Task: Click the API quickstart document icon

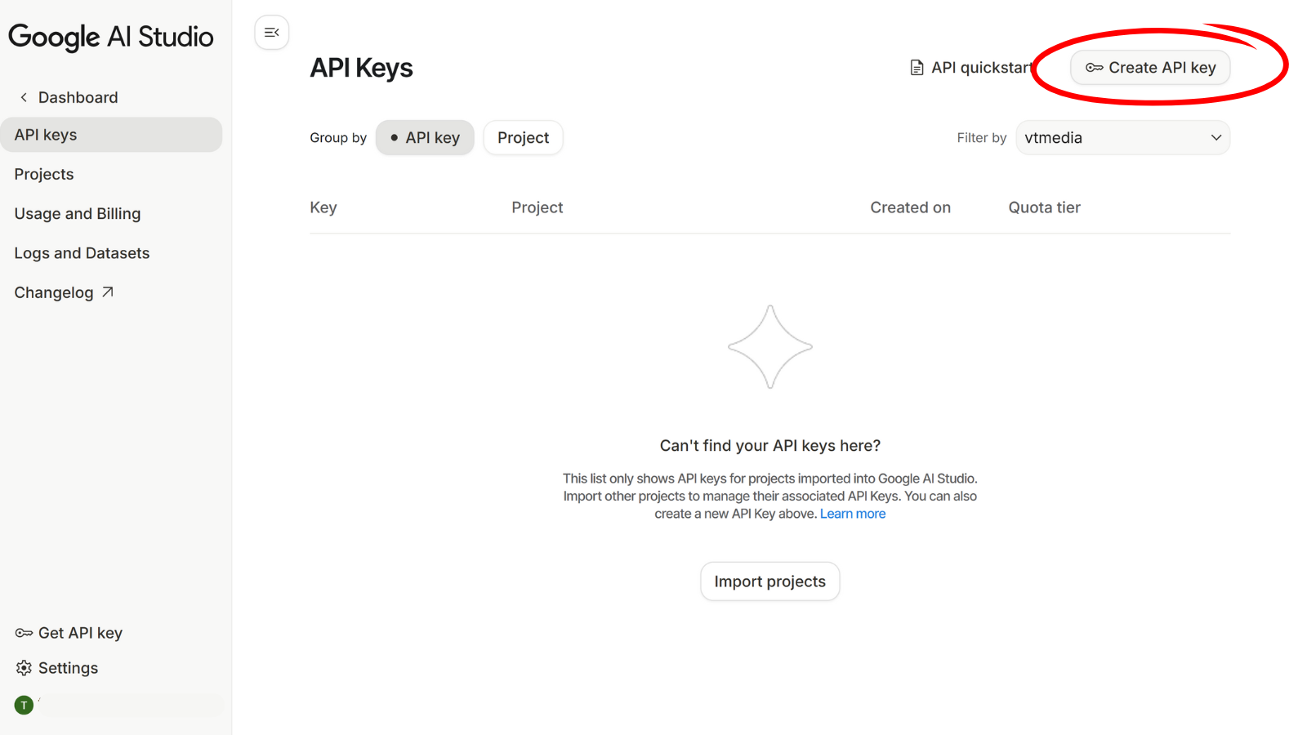Action: click(917, 68)
